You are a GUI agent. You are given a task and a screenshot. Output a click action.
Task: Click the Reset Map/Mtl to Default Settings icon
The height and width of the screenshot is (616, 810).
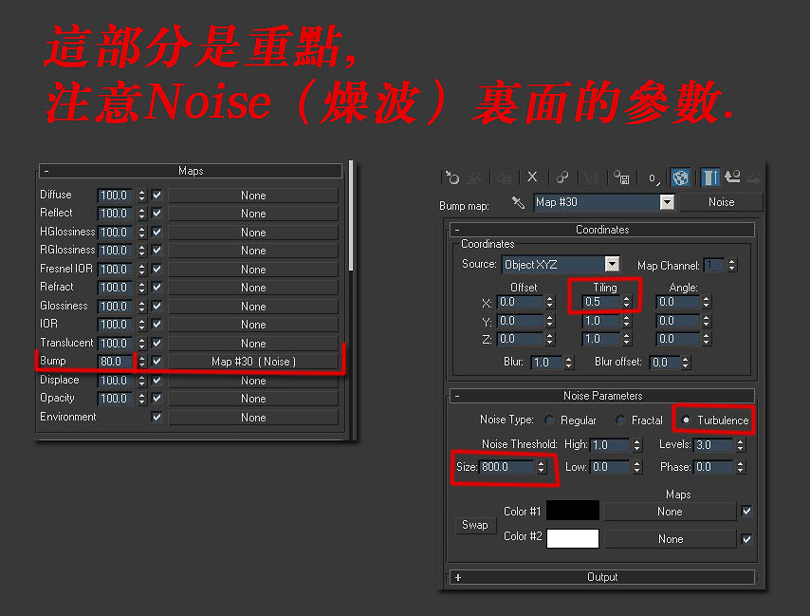[x=531, y=177]
